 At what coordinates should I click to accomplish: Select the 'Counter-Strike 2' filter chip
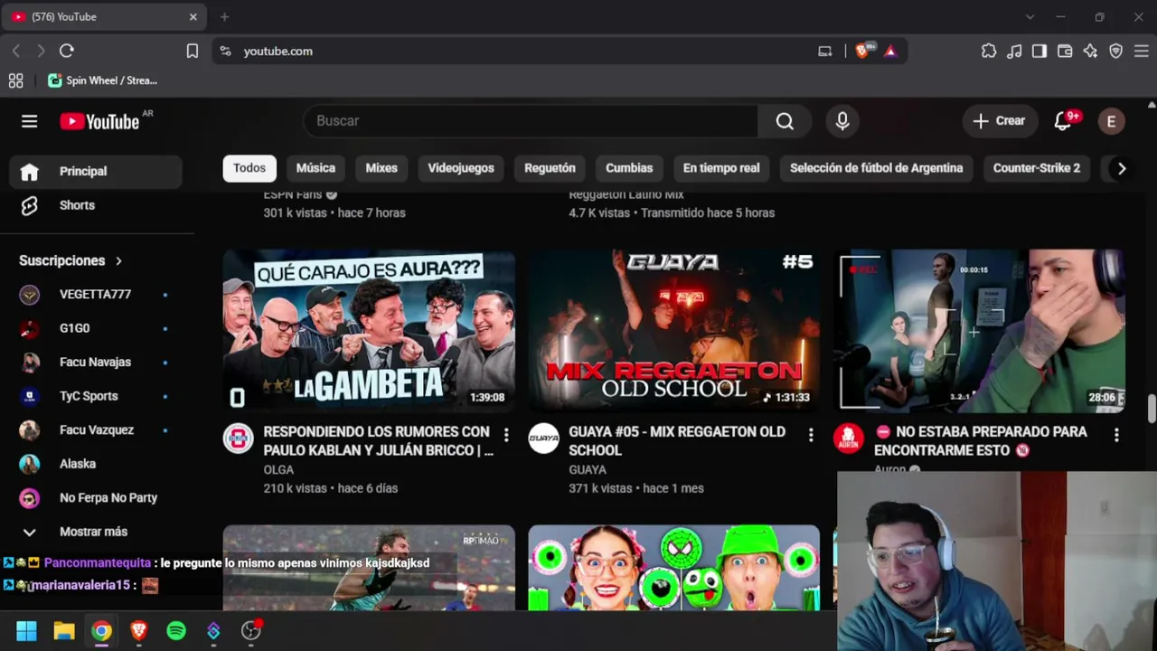pos(1037,168)
